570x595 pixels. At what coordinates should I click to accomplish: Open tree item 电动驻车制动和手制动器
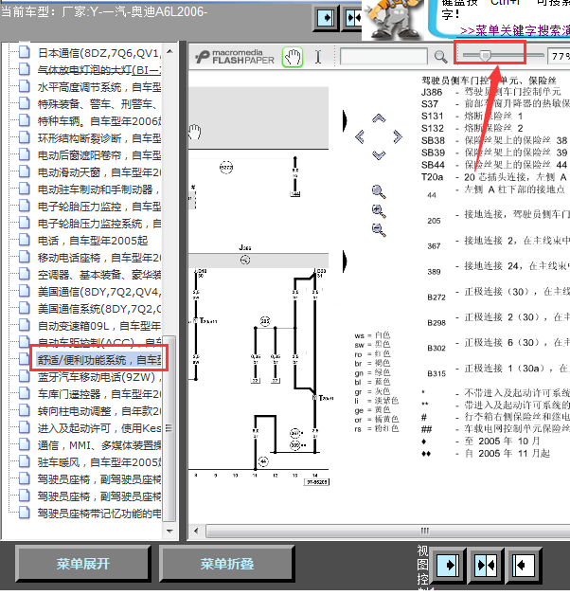[99, 189]
